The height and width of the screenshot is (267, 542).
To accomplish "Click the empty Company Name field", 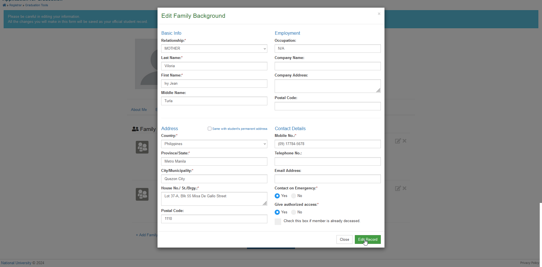I will [x=328, y=66].
